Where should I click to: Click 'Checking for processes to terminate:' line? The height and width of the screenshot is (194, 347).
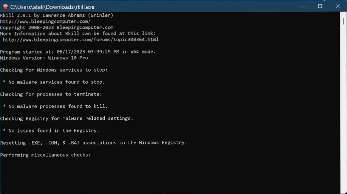(51, 94)
